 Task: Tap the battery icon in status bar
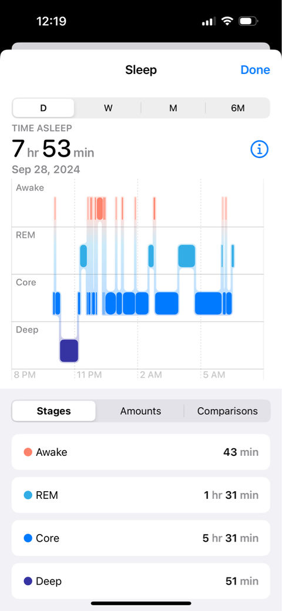[248, 21]
